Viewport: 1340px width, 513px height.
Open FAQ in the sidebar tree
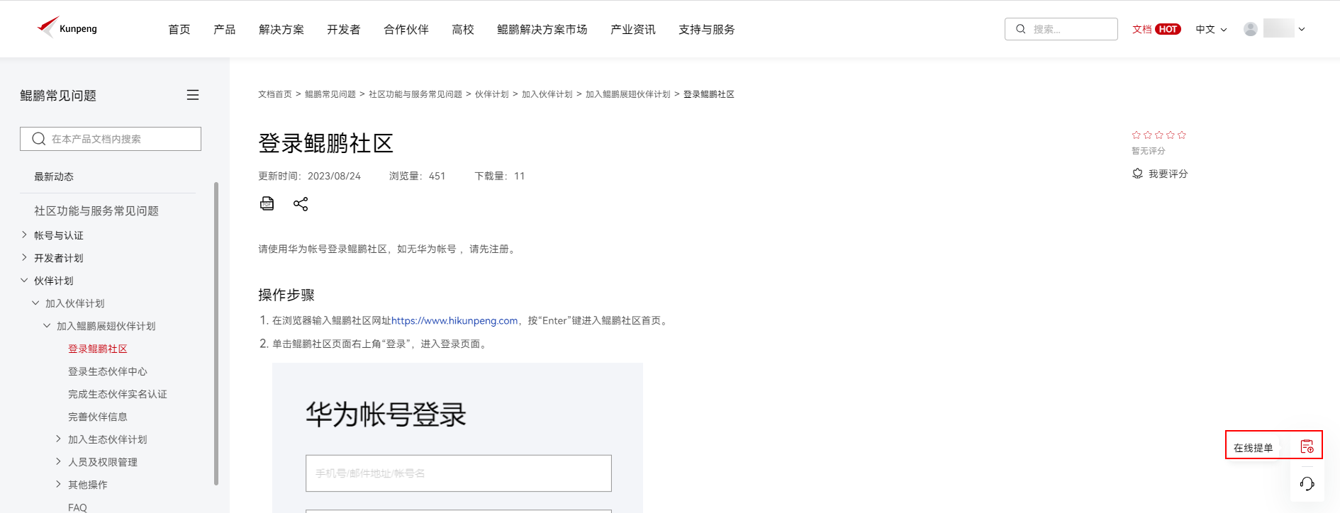[77, 507]
